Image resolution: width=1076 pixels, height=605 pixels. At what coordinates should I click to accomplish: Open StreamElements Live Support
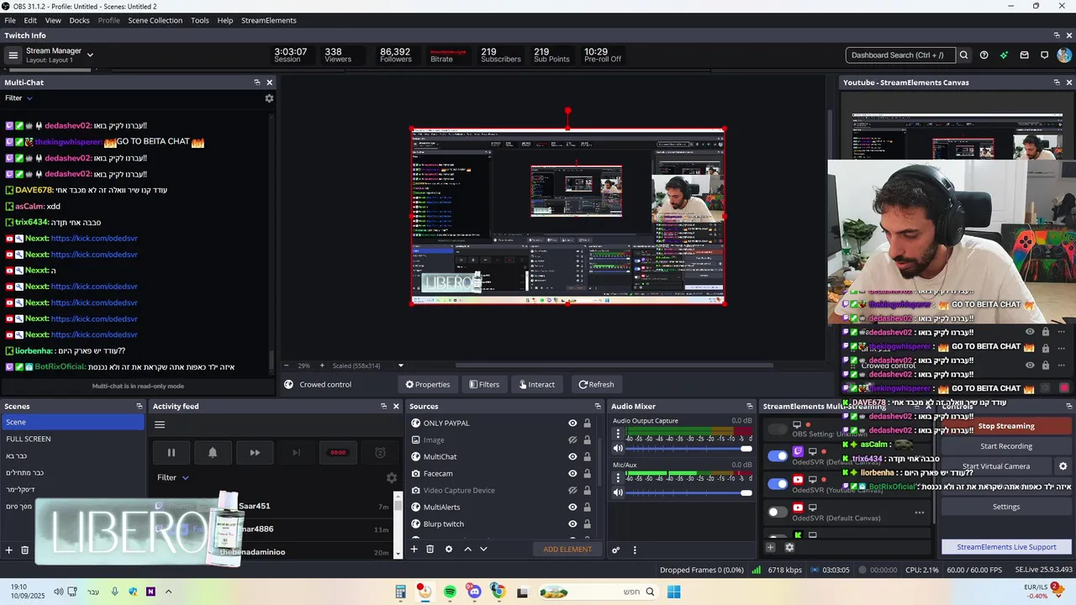pyautogui.click(x=1006, y=547)
